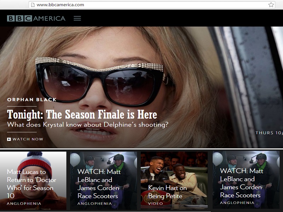
Task: Open the Kevin Hart on Being Petite video
Action: tap(174, 180)
